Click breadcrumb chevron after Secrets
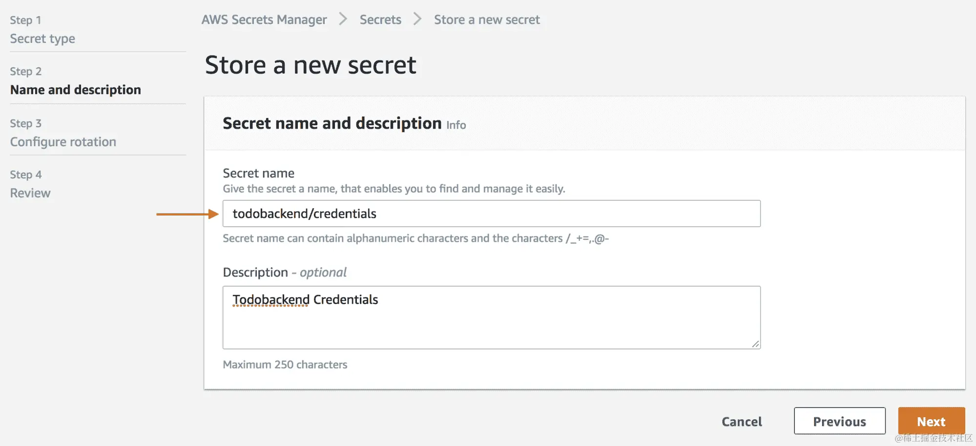The width and height of the screenshot is (976, 446). [417, 19]
